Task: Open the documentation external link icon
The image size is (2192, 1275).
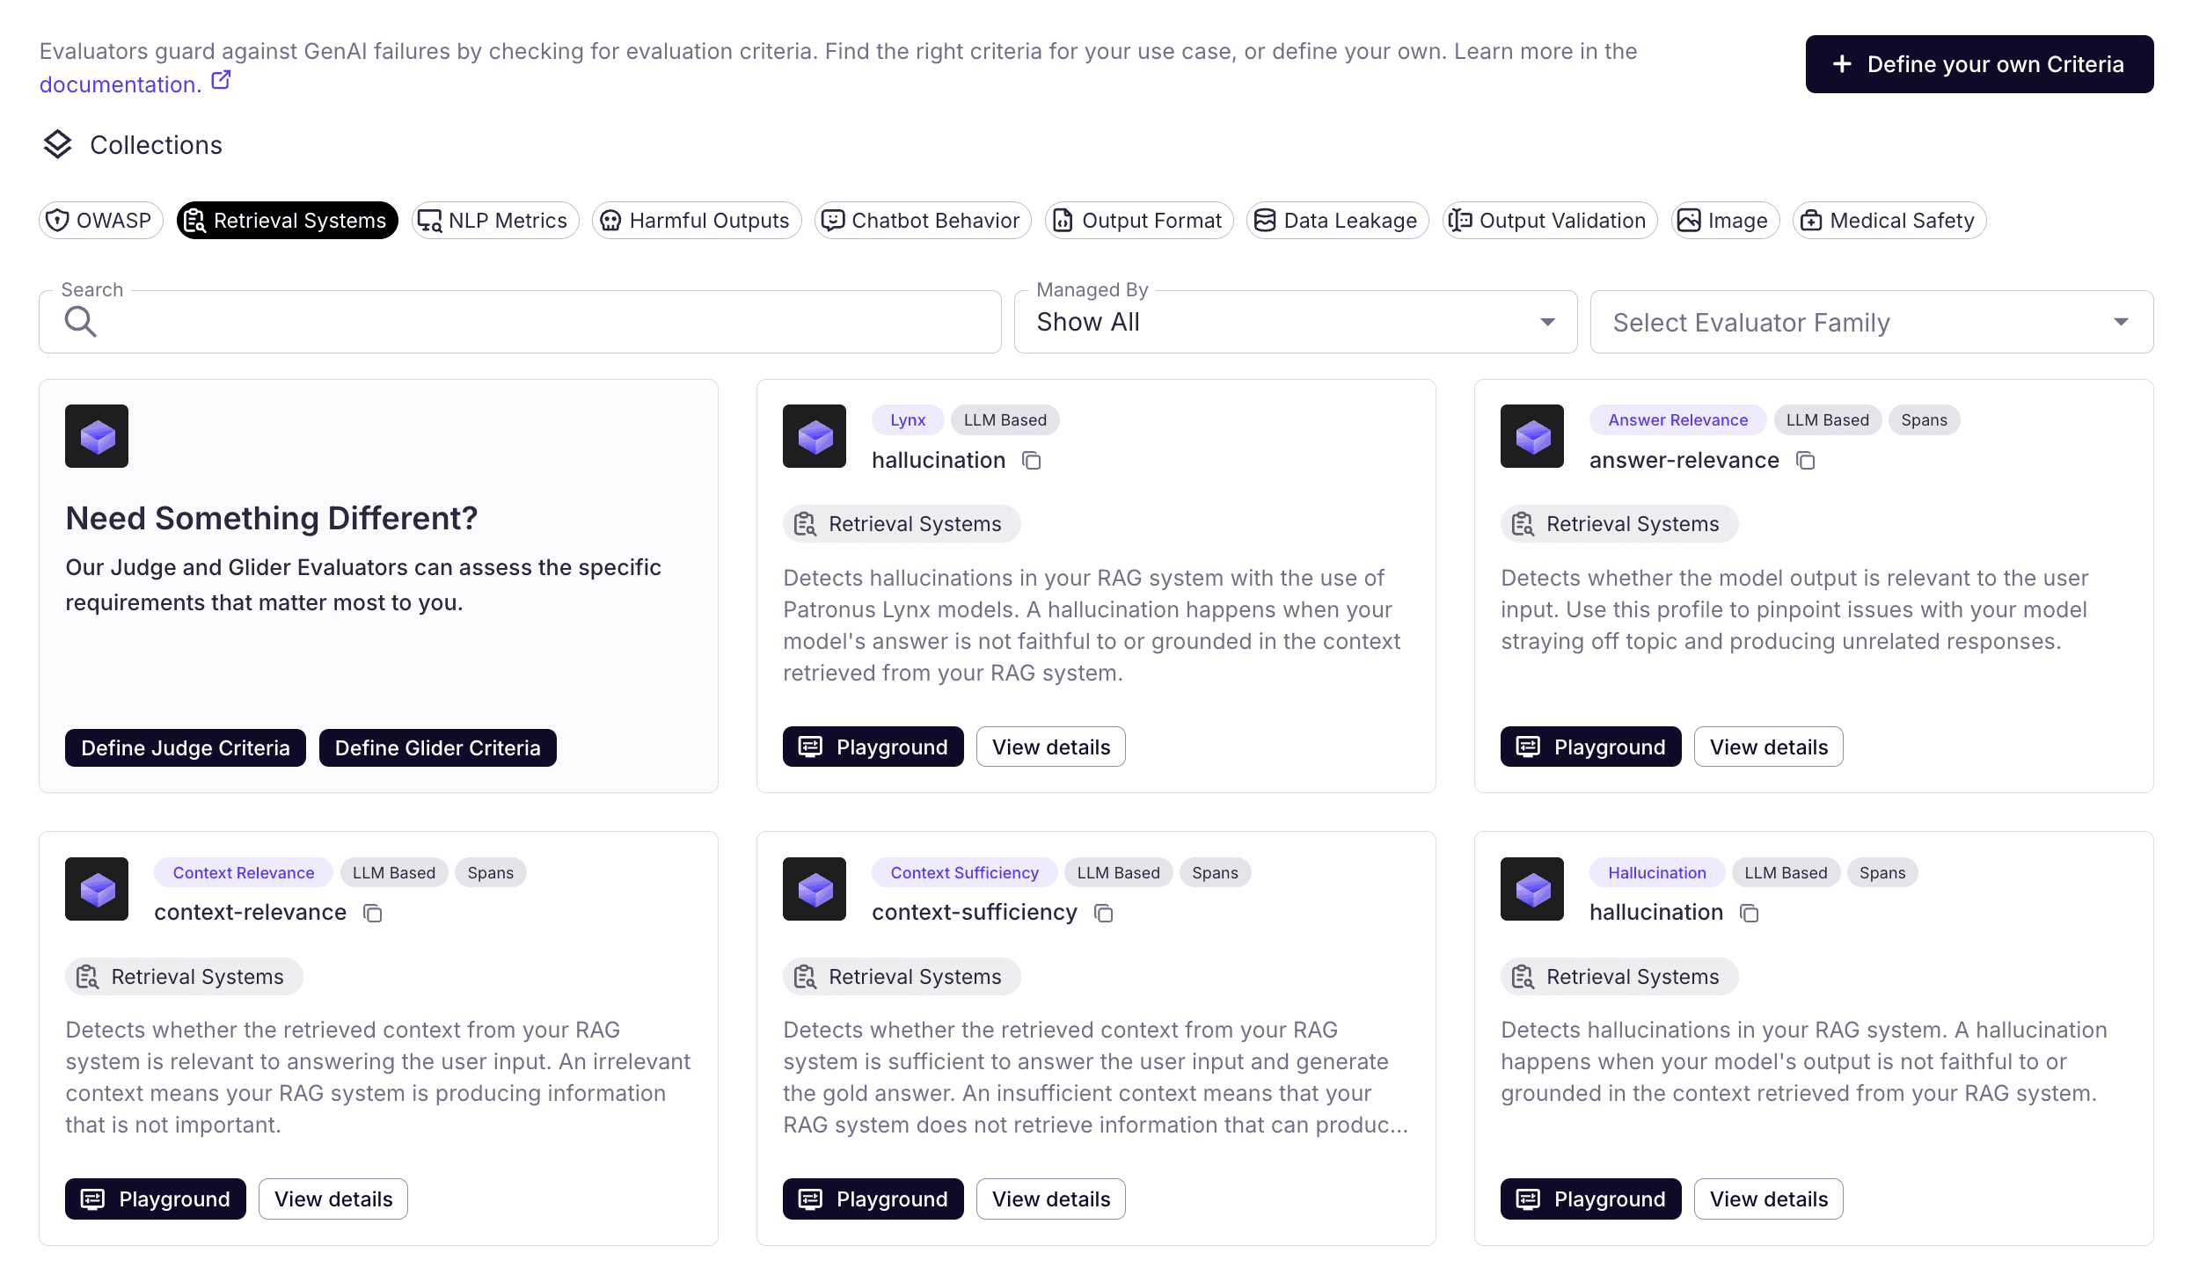Action: pos(222,81)
